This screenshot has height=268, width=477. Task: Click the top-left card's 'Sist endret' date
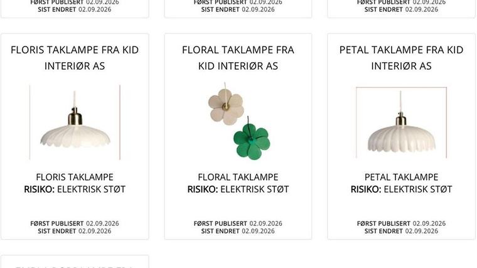(x=95, y=9)
